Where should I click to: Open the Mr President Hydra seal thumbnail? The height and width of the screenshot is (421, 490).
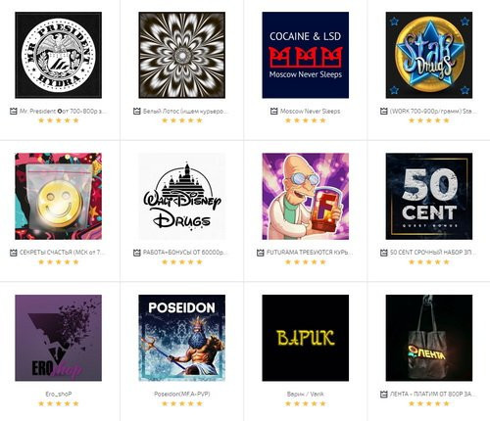pos(59,55)
